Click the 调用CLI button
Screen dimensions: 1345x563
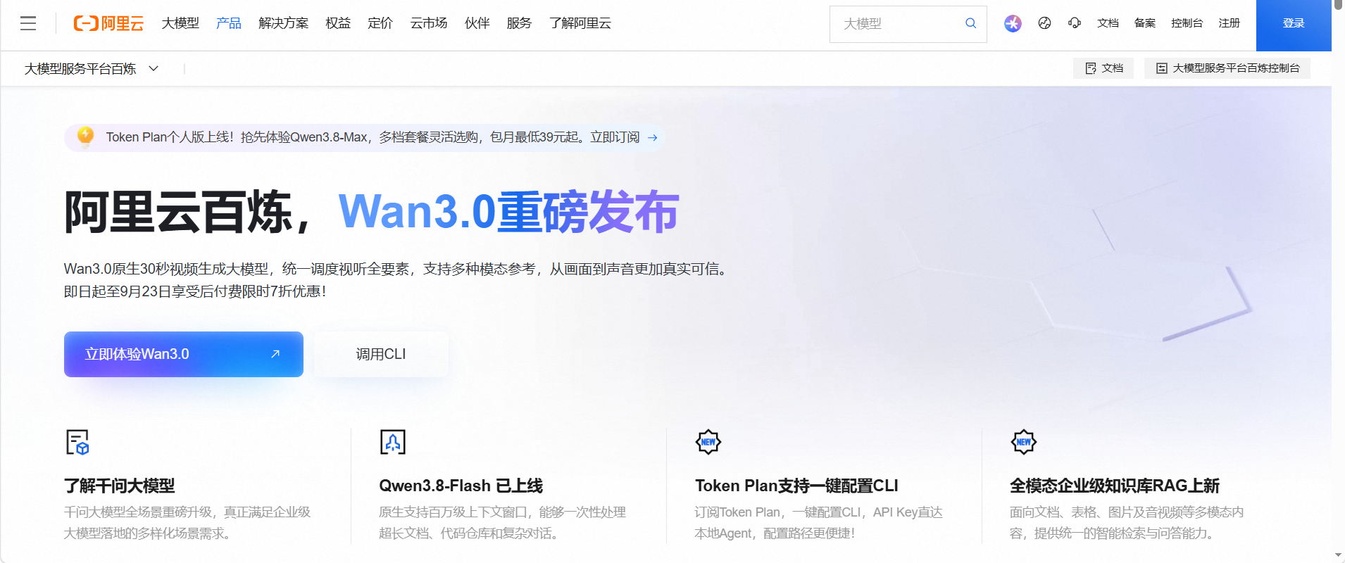[x=381, y=354]
